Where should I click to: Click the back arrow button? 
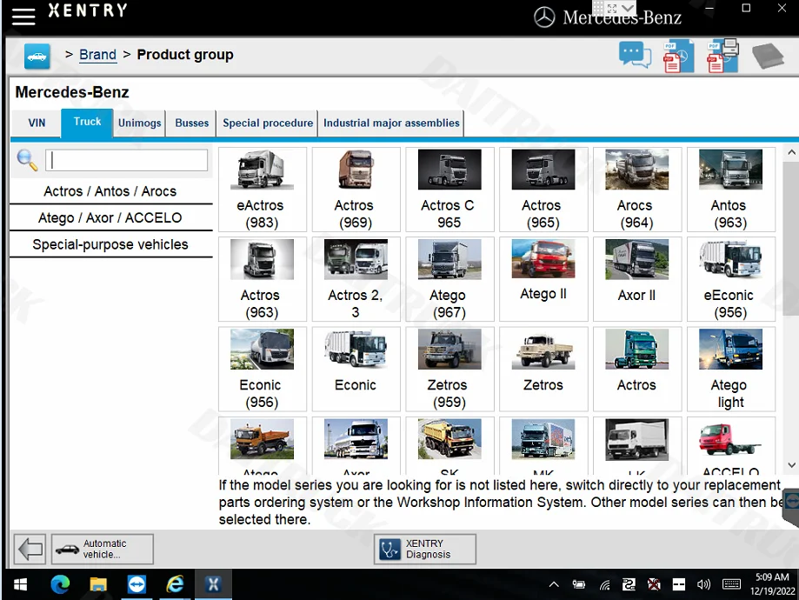click(30, 549)
